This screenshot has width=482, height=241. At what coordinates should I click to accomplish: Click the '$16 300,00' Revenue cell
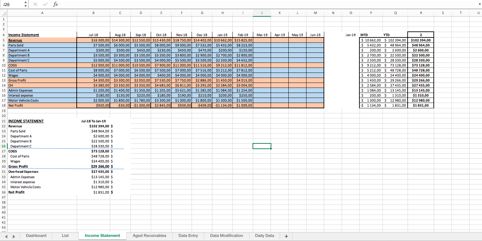(93, 40)
